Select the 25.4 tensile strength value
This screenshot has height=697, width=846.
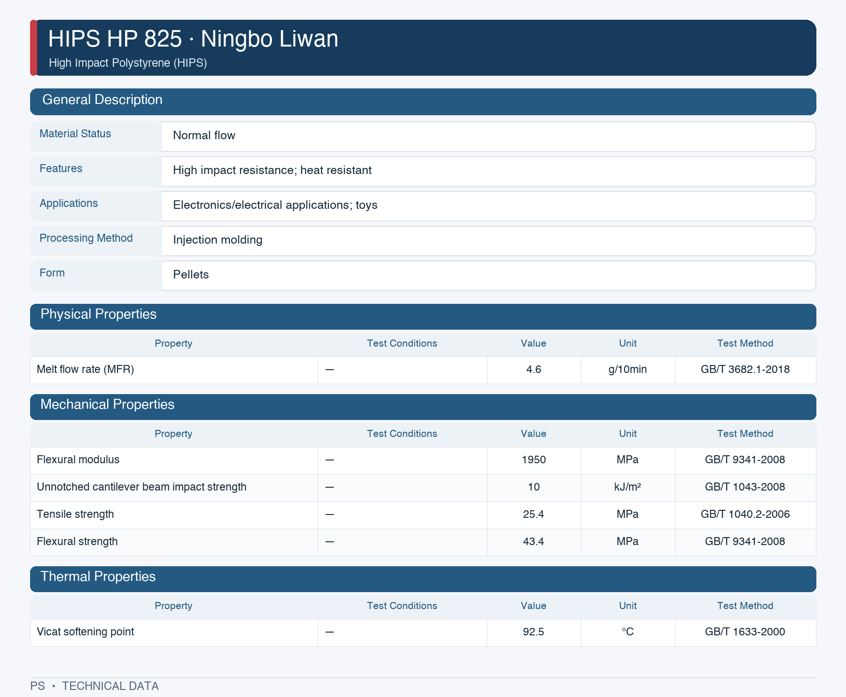[x=534, y=515]
